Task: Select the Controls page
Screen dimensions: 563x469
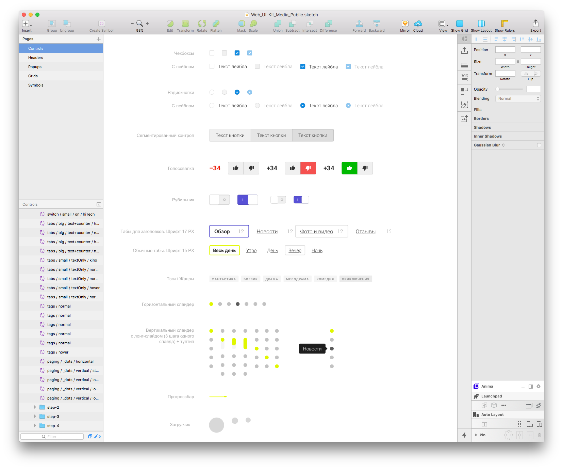Action: [x=61, y=48]
